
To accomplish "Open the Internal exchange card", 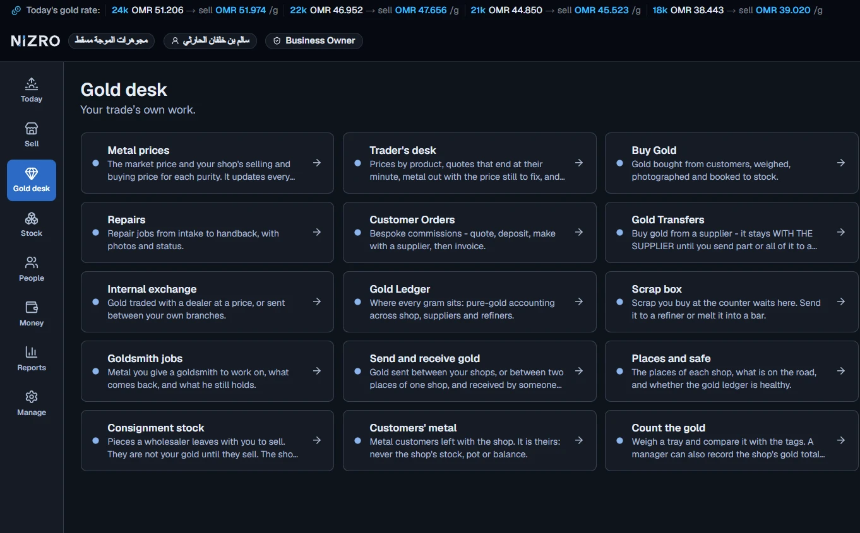I will tap(207, 302).
